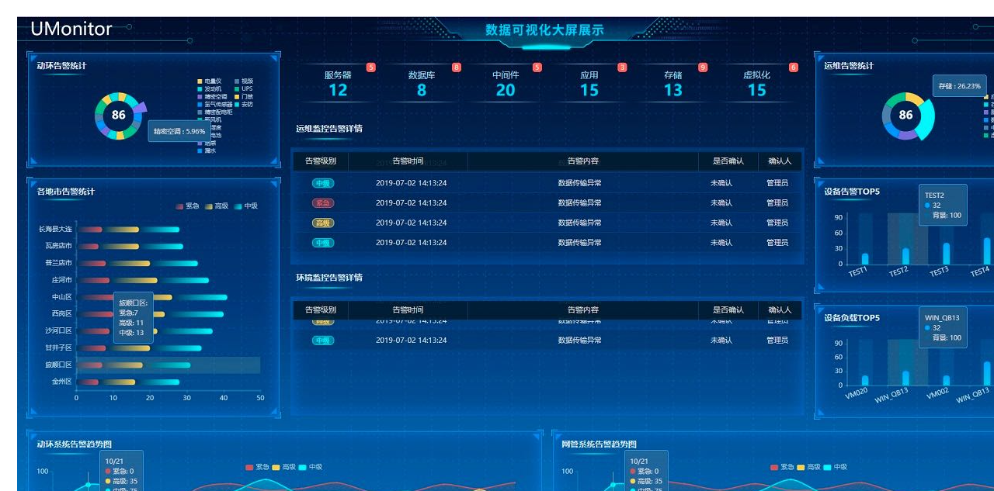Toggle 紧急 legend in 各地市告警统计 chart
Viewport: 994px width, 491px height.
click(187, 206)
